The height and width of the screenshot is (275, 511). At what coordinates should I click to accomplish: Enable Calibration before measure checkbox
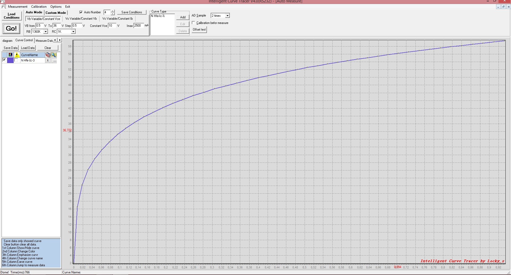pyautogui.click(x=194, y=23)
